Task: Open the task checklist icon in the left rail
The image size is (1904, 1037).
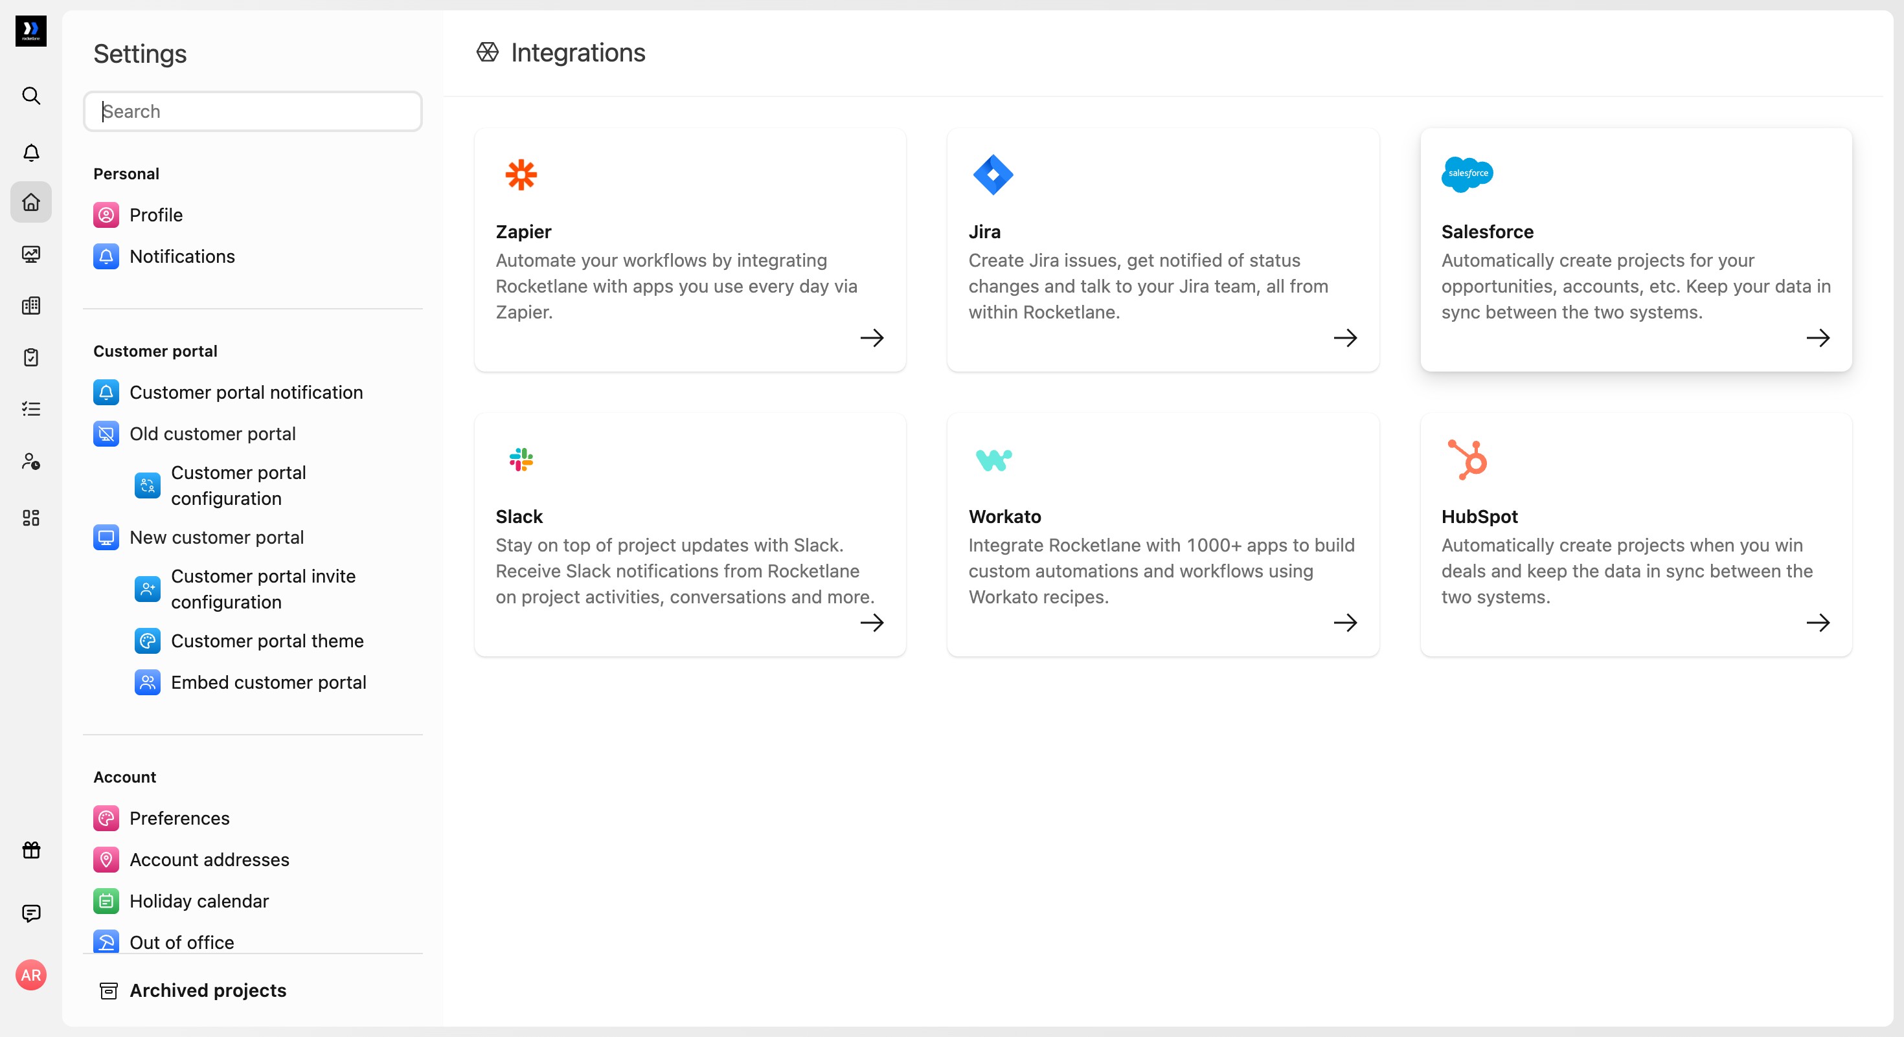Action: tap(31, 408)
